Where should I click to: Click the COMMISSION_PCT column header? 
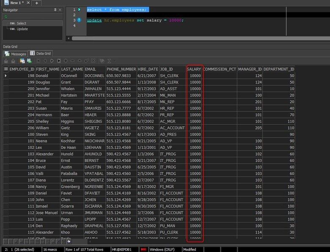coord(220,69)
